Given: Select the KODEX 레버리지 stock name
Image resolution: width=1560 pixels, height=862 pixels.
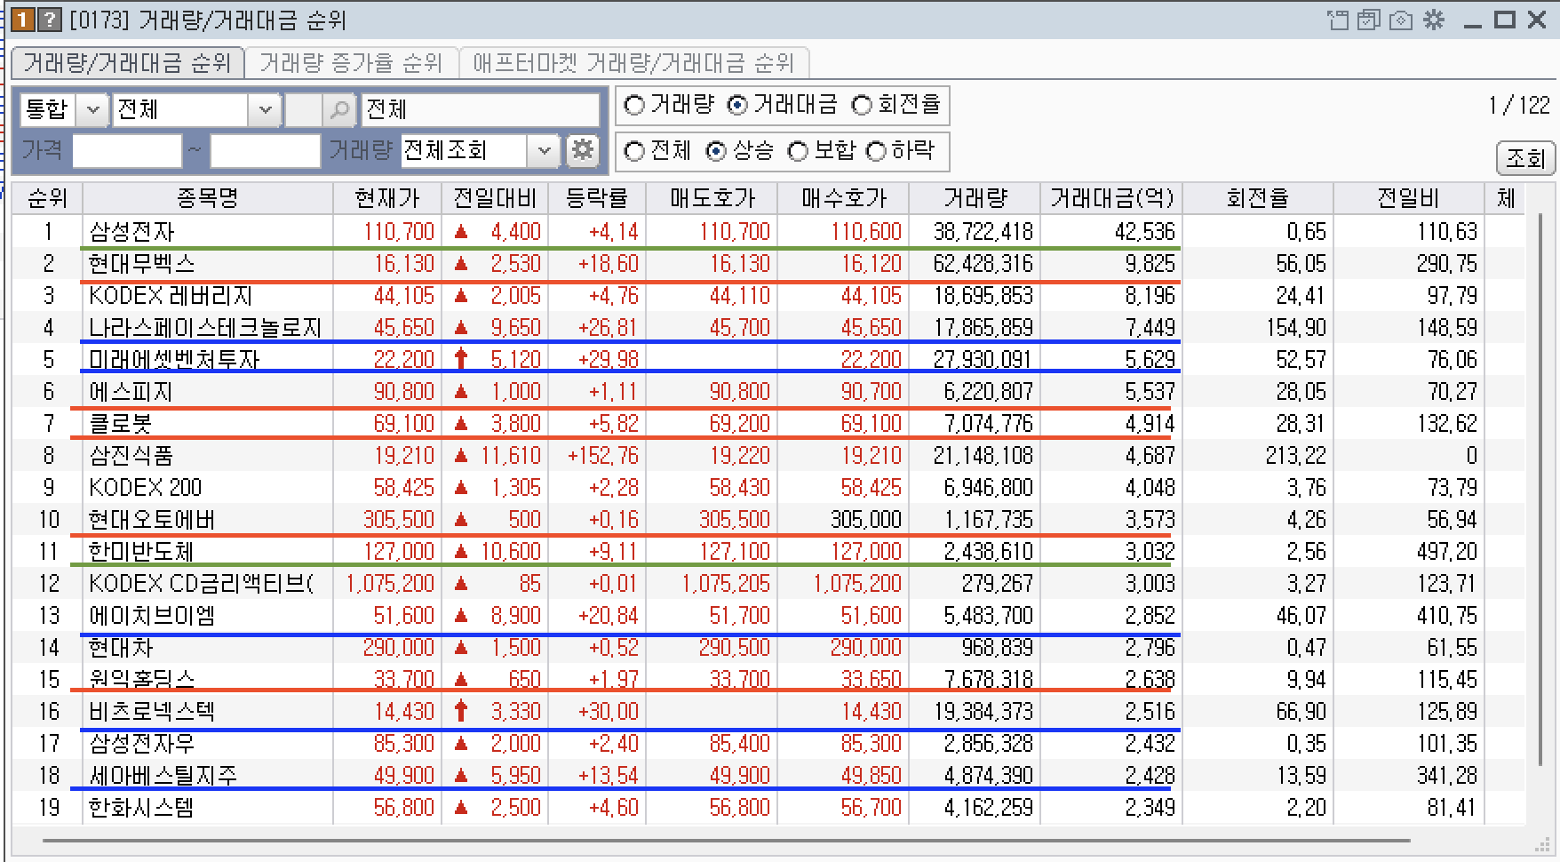Looking at the screenshot, I should 171,296.
